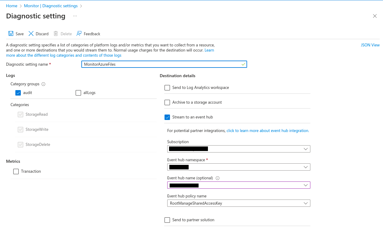383x236 pixels.
Task: Open the Subscription dropdown
Action: 238,149
